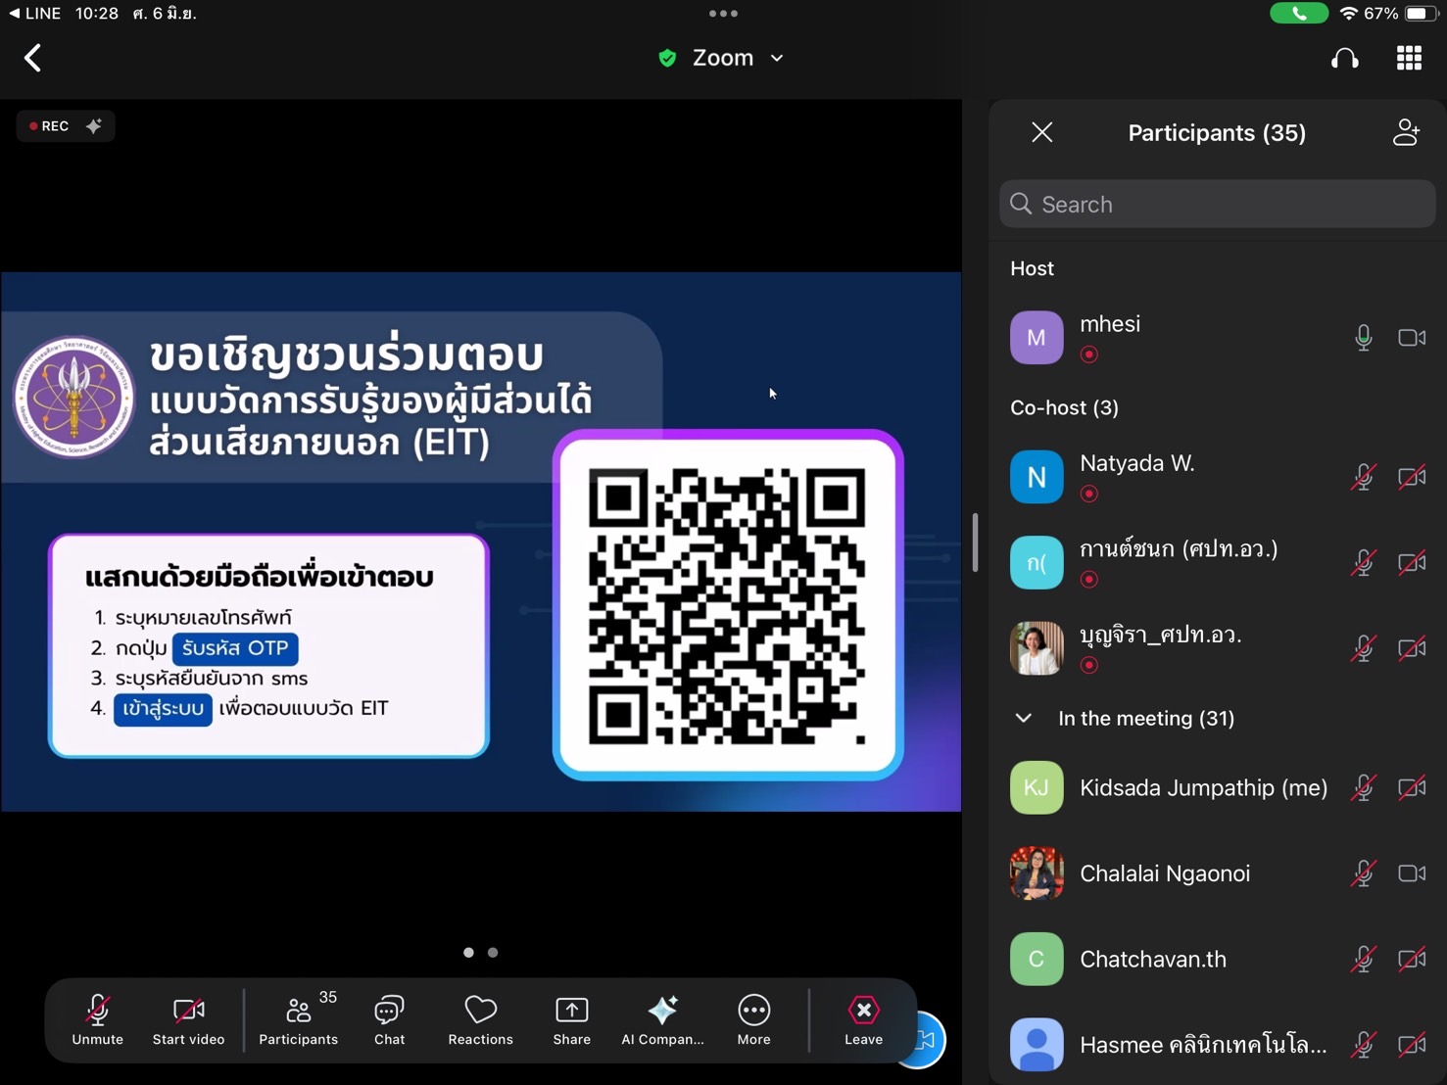Select co-host Natyada W.
Screen dimensions: 1447x1085
pos(1217,477)
